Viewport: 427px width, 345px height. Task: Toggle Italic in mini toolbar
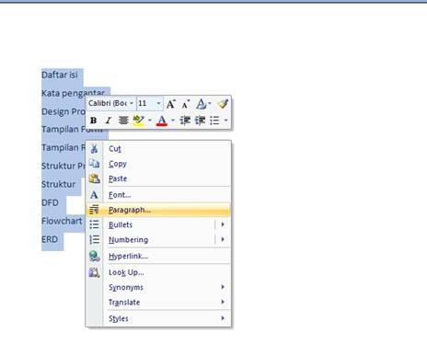click(108, 121)
